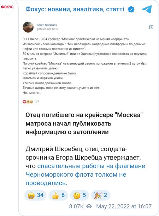
Task: Open the embedded post text screenshot
Action: pos(85,63)
